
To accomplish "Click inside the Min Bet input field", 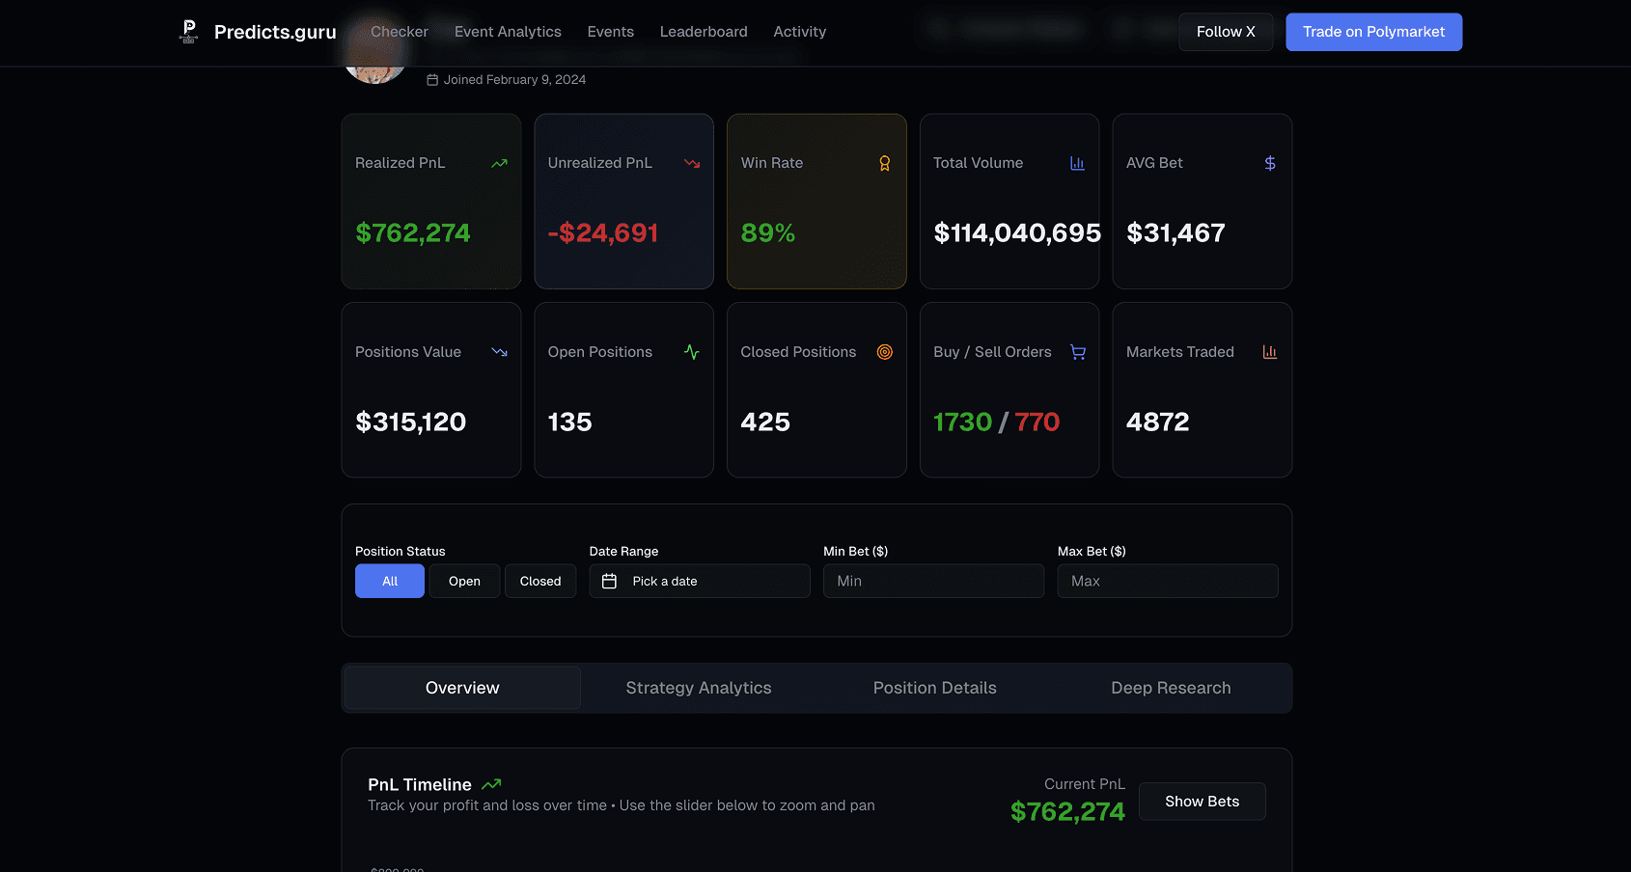I will [x=932, y=581].
